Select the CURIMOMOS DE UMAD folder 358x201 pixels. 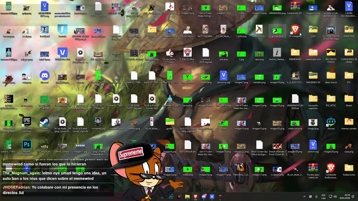pos(349,56)
